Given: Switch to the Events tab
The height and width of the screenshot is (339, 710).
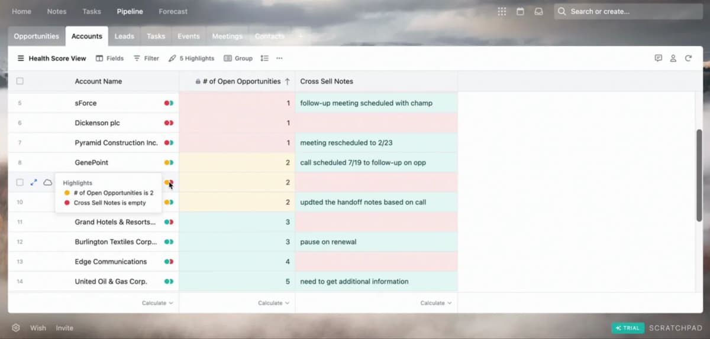Looking at the screenshot, I should click(189, 36).
